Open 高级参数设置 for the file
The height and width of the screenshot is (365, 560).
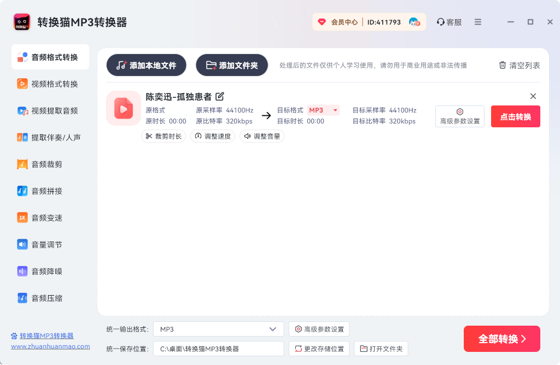[x=459, y=116]
